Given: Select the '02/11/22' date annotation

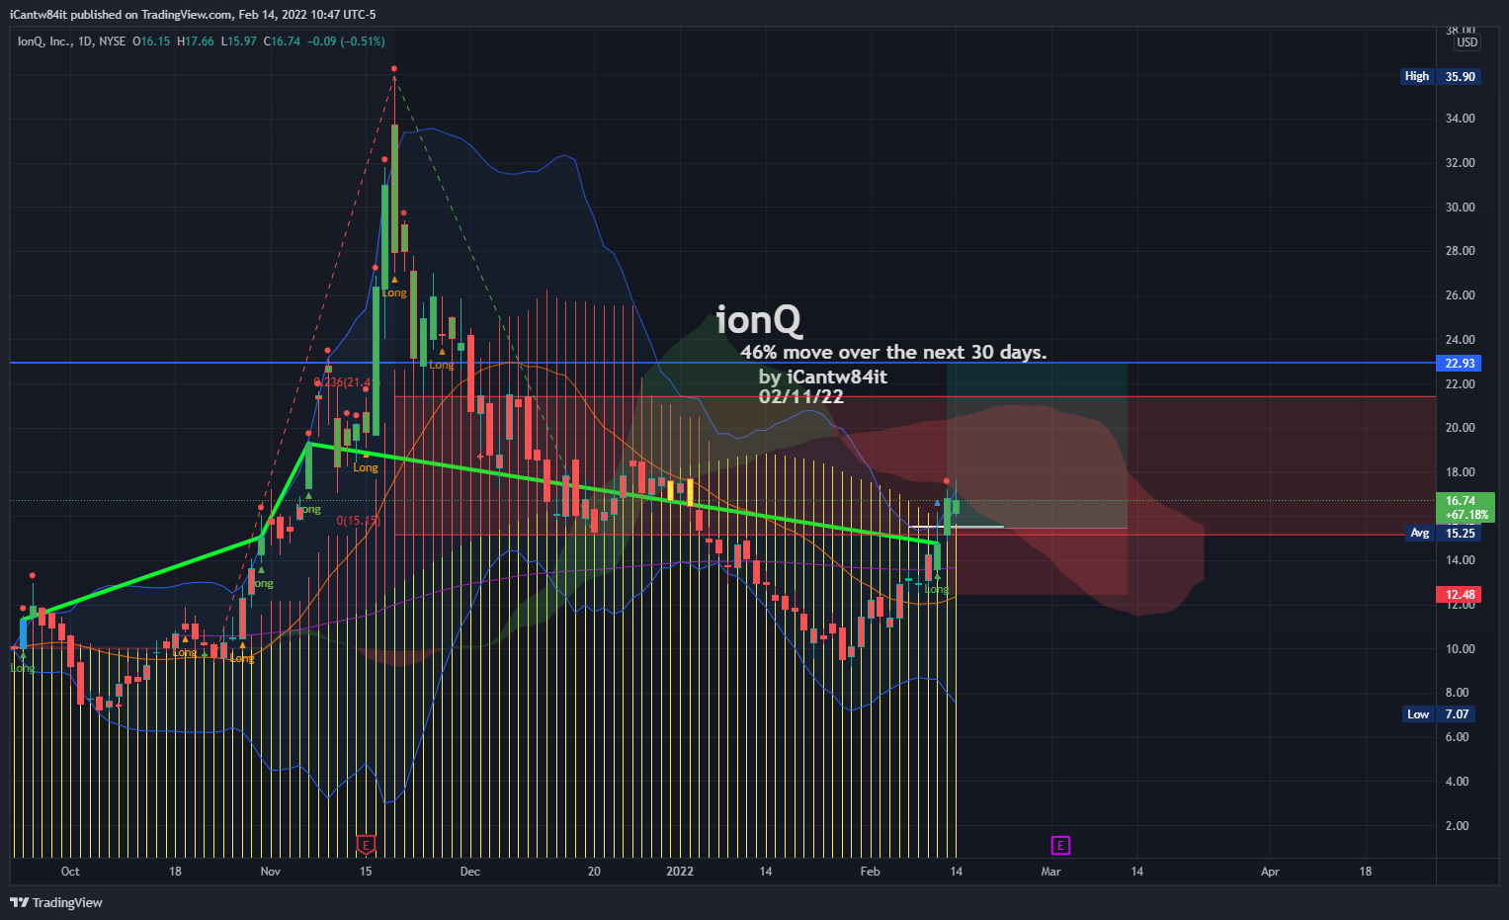Looking at the screenshot, I should click(x=801, y=396).
